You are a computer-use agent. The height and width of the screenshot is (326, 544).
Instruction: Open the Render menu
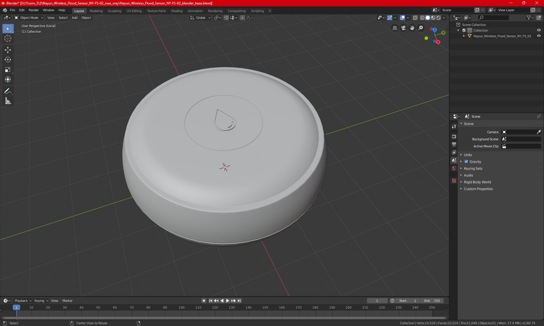click(34, 10)
